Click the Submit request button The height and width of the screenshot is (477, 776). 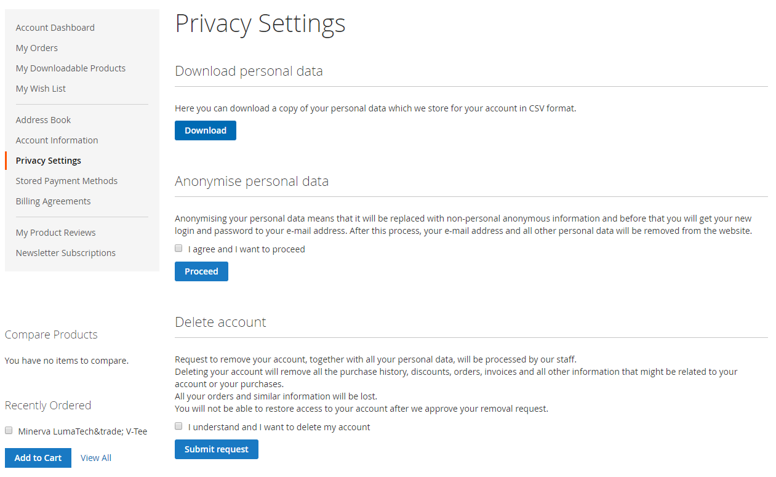[216, 449]
